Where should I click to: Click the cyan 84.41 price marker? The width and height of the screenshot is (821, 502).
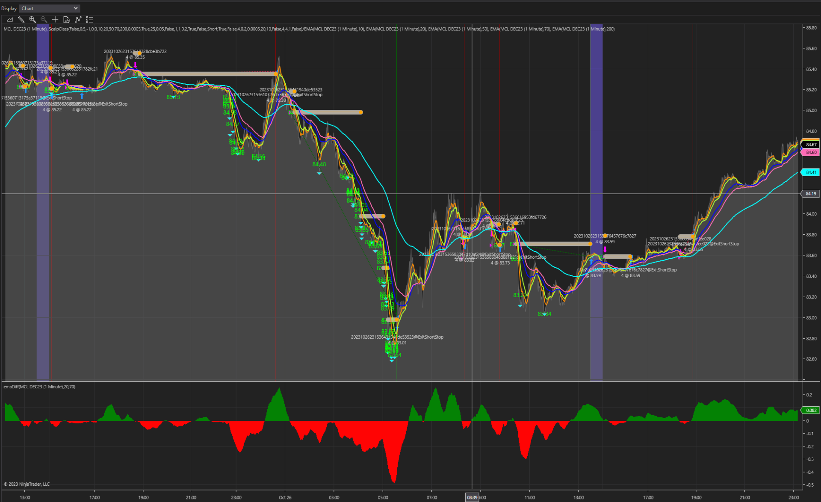[811, 172]
